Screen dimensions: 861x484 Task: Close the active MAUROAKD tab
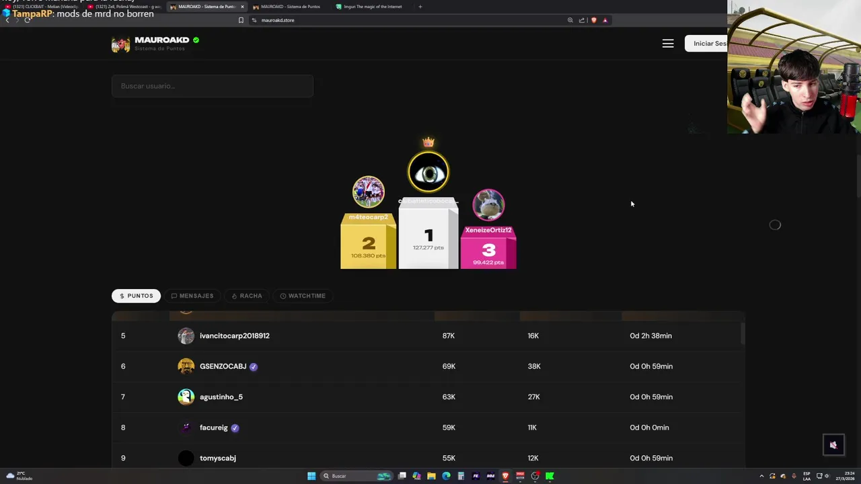[x=242, y=7]
